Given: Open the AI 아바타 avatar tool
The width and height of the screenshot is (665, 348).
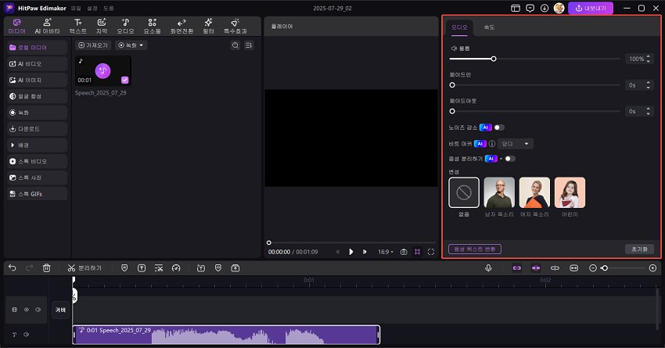Looking at the screenshot, I should [47, 27].
